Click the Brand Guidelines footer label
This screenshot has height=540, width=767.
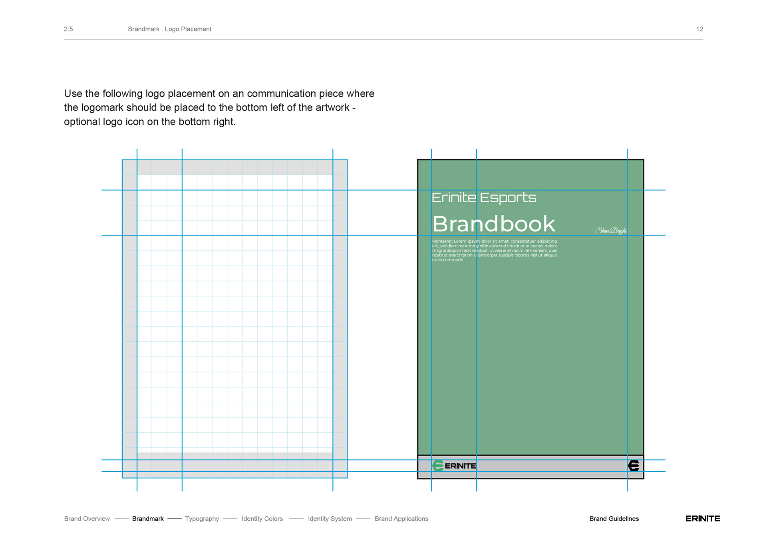[x=614, y=518]
